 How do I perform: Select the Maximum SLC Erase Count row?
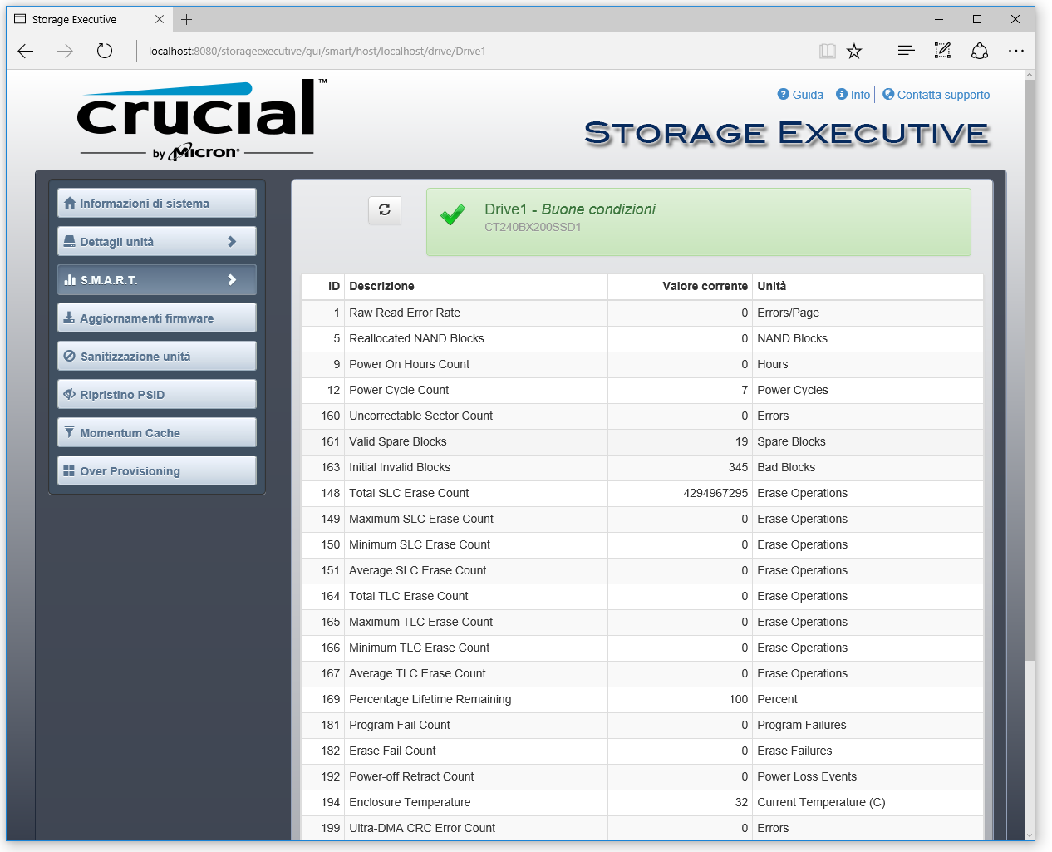pos(642,519)
